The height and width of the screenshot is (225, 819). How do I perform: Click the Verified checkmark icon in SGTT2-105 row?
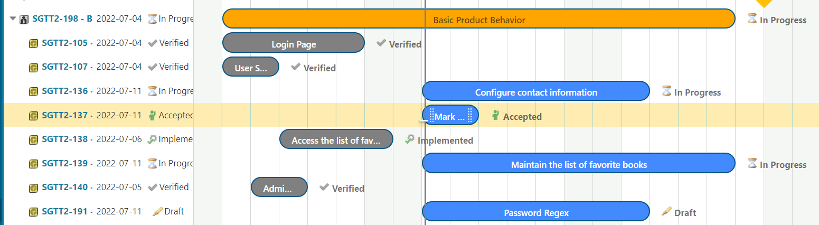click(153, 43)
